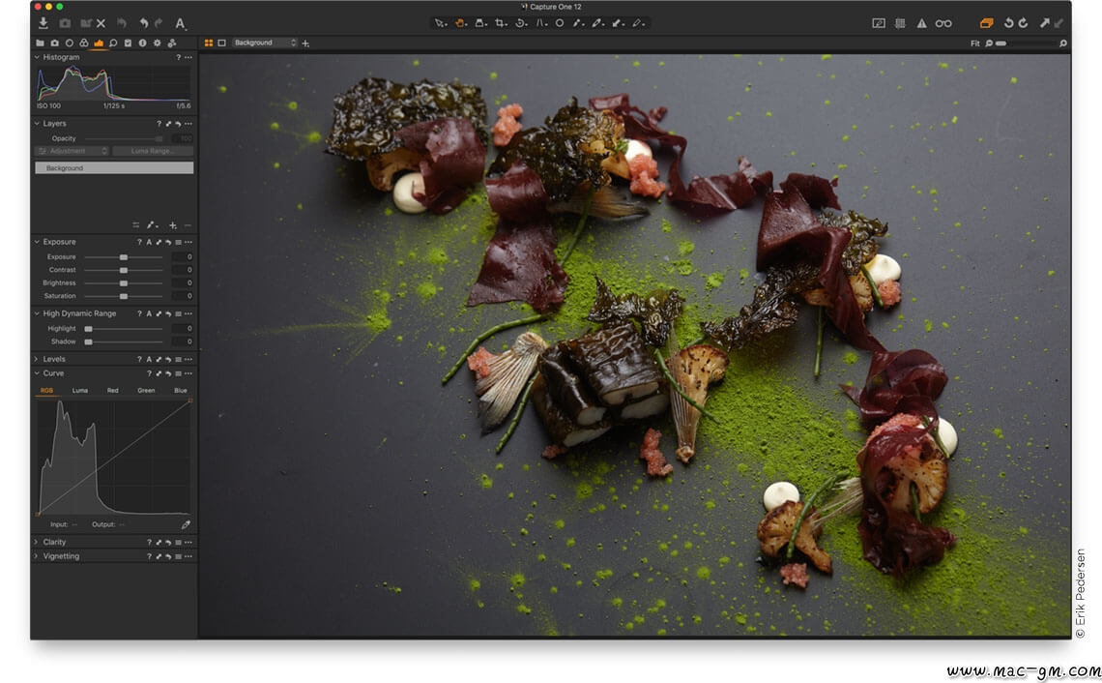Click the Capture camera icon in top toolbar
This screenshot has height=683, width=1102.
click(65, 23)
